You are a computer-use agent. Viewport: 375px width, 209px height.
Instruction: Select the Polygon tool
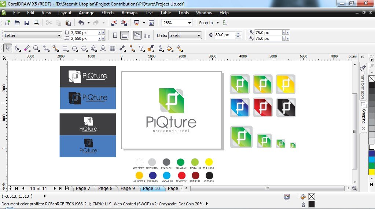(84, 48)
